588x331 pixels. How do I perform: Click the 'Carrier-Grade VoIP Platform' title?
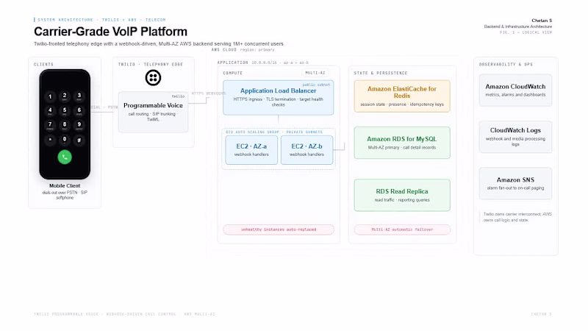click(110, 32)
